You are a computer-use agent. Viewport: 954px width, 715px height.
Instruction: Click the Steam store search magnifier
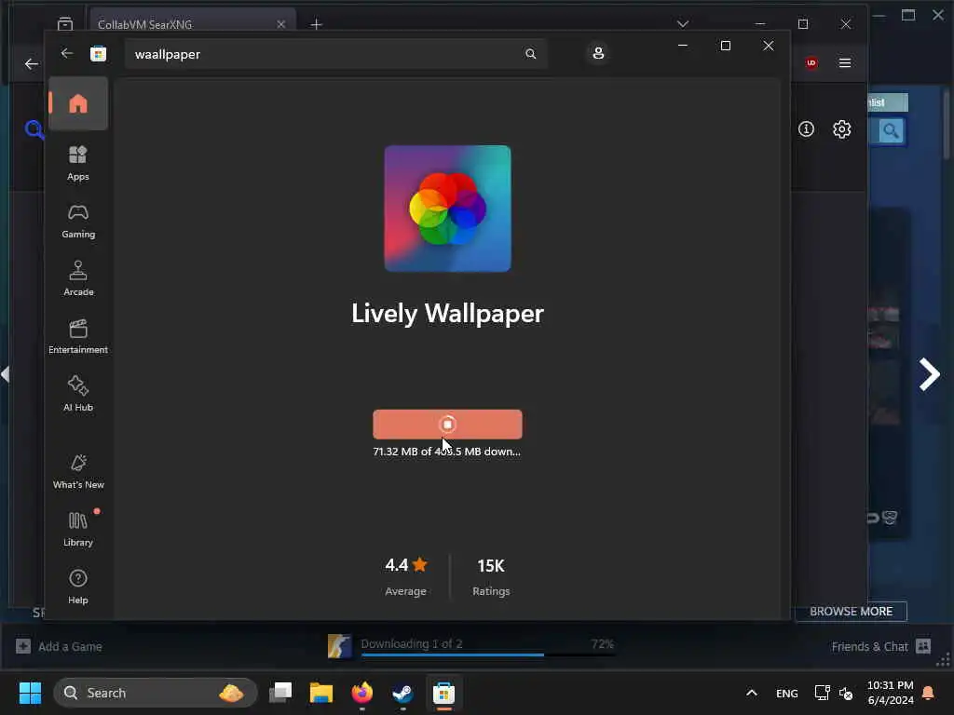[x=891, y=130]
